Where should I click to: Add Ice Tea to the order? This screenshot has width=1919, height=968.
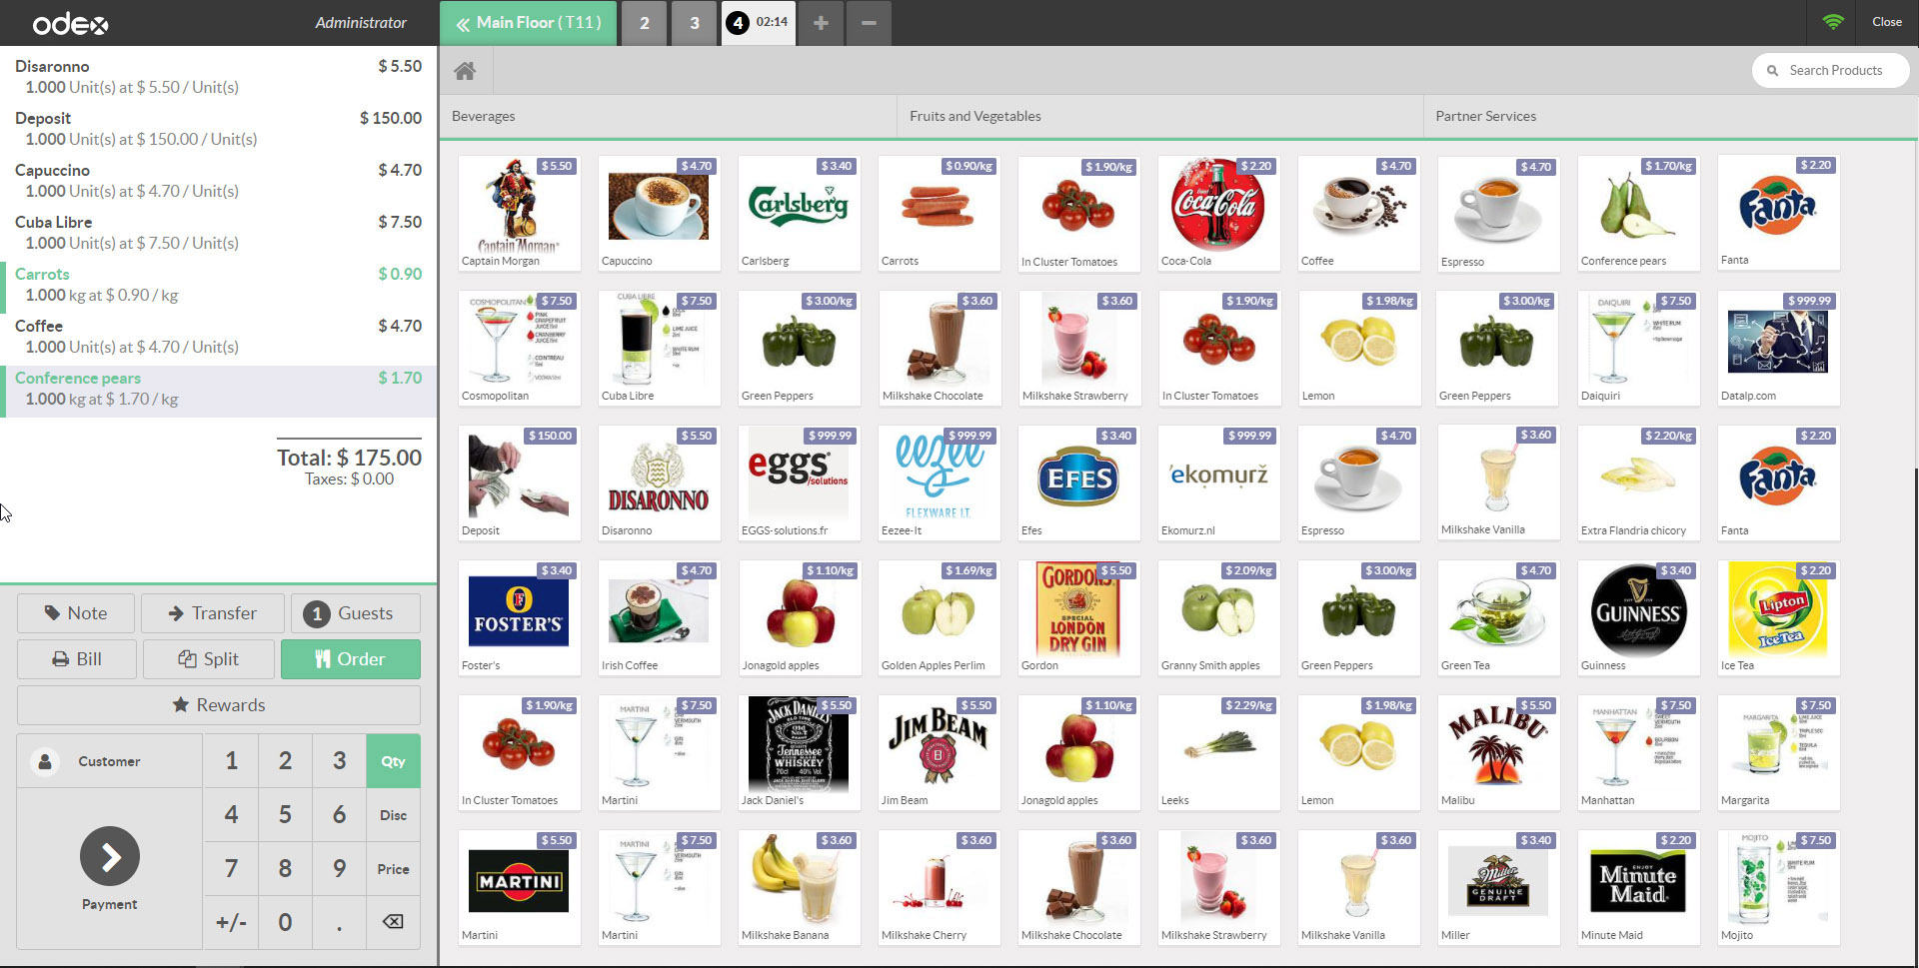tap(1778, 617)
